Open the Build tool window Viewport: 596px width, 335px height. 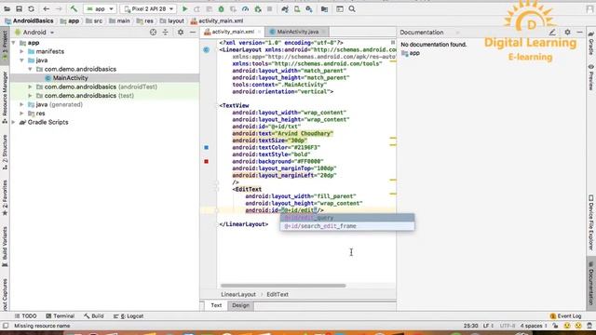[93, 316]
